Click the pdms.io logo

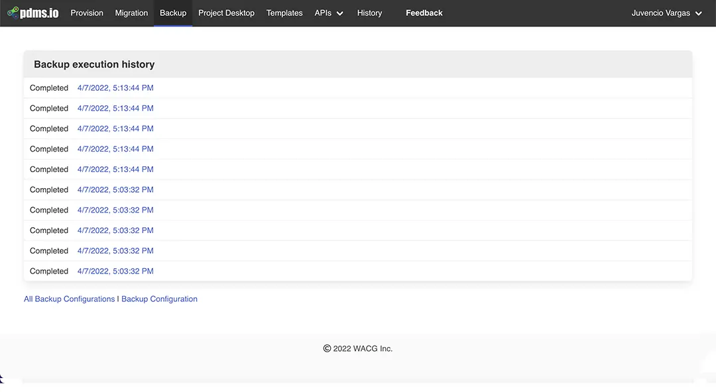point(33,13)
